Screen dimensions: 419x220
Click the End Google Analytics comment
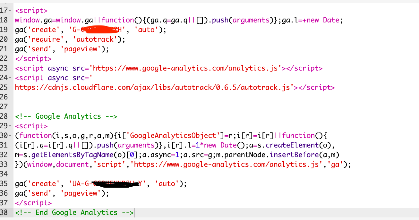(x=73, y=212)
